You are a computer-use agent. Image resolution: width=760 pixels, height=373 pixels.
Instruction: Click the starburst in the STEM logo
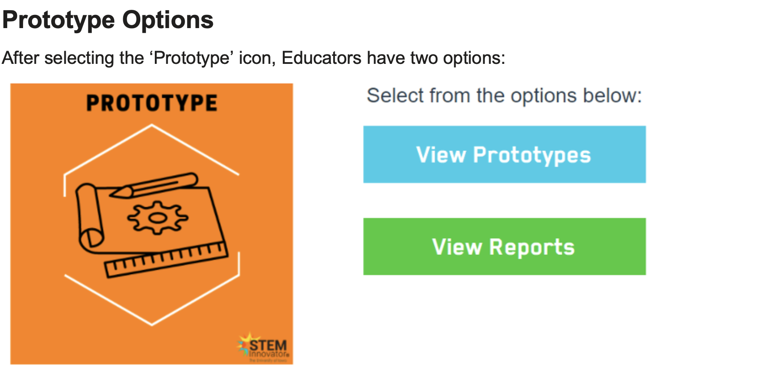[x=245, y=343]
